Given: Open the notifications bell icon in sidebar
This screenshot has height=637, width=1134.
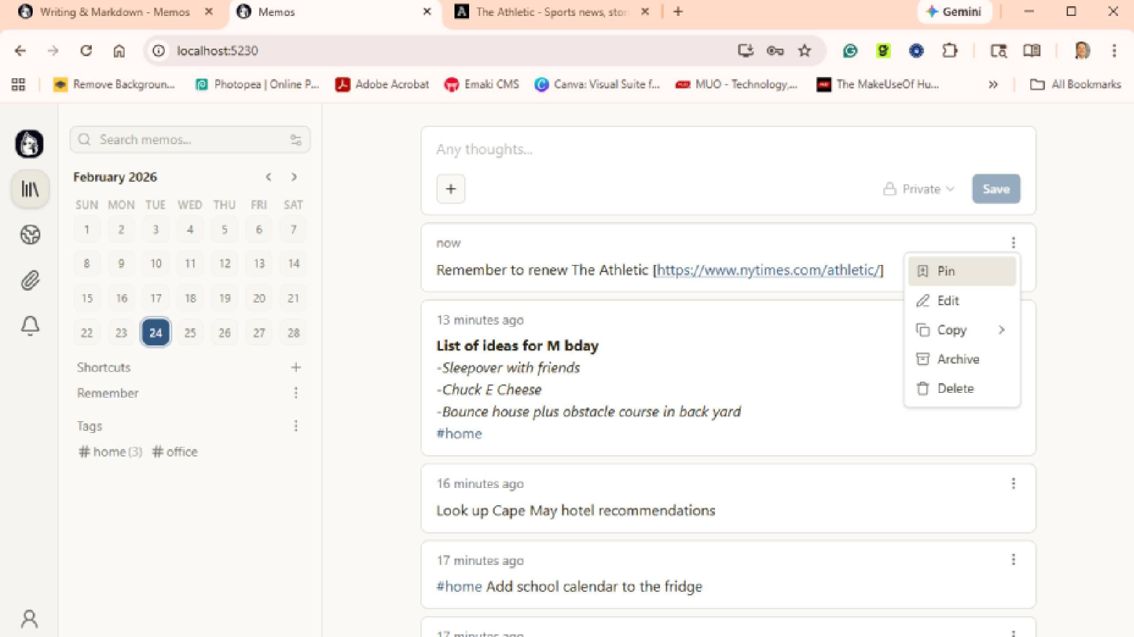Looking at the screenshot, I should [30, 326].
